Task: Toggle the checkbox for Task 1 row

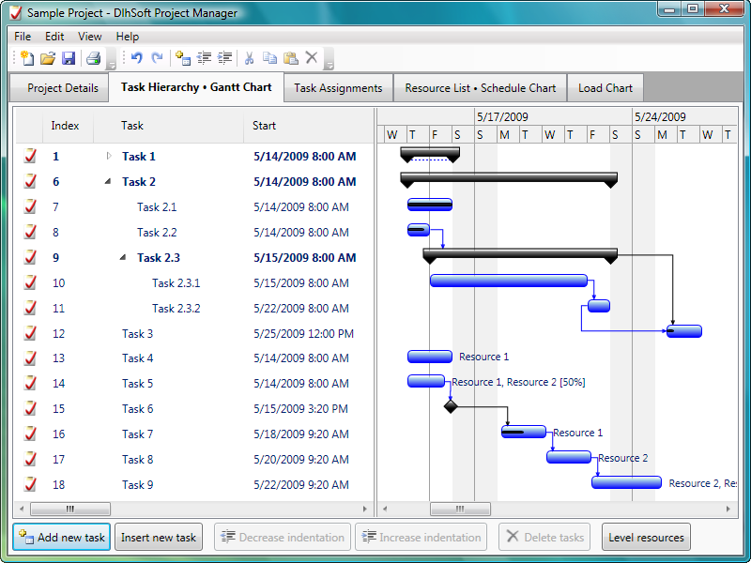Action: click(x=30, y=157)
